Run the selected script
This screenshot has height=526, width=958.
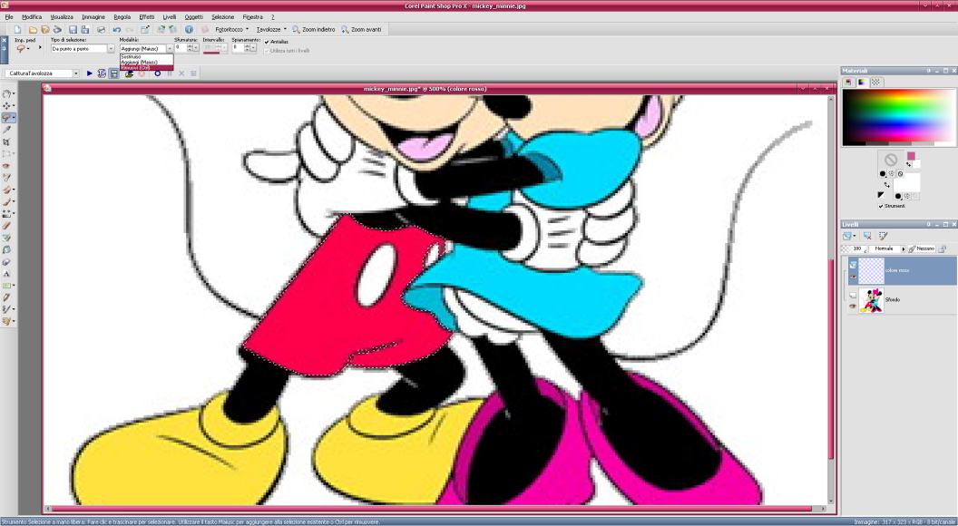coord(89,73)
